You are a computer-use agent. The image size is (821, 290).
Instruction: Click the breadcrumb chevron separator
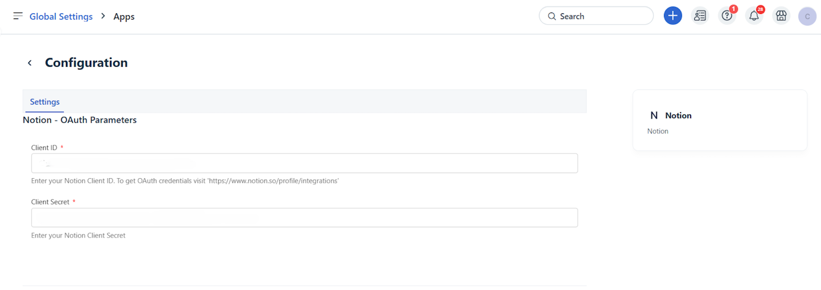[x=103, y=16]
